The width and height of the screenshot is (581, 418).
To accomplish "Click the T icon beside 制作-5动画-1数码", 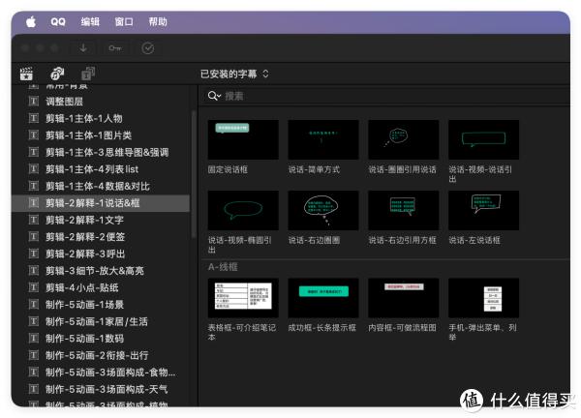I will click(x=34, y=338).
